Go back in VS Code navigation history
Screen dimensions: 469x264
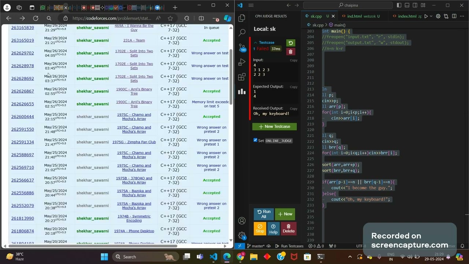click(x=289, y=5)
